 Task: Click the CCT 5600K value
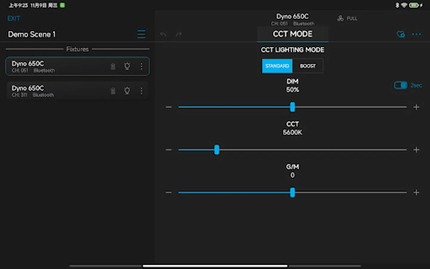[292, 132]
